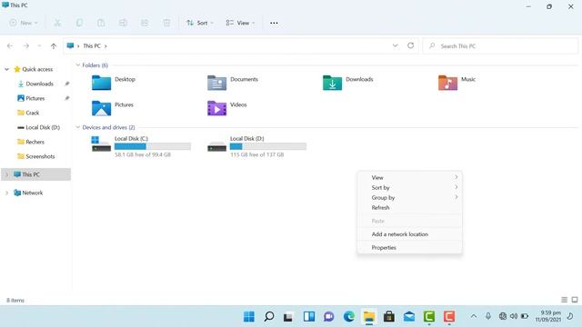The image size is (582, 327).
Task: Click This PC in the address bar
Action: [x=92, y=46]
